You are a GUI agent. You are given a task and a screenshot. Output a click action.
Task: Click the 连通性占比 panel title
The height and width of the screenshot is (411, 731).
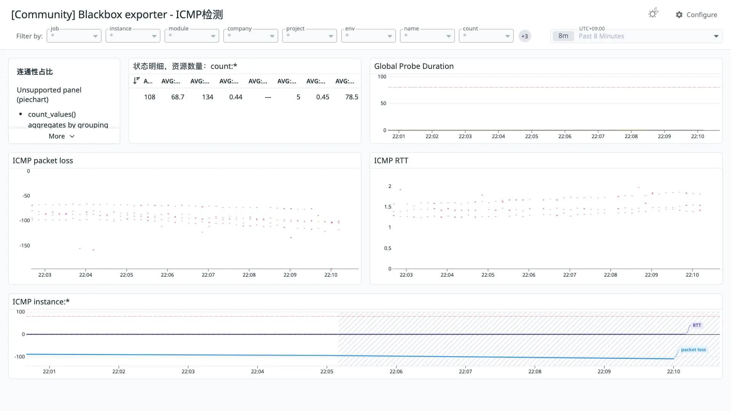coord(35,72)
